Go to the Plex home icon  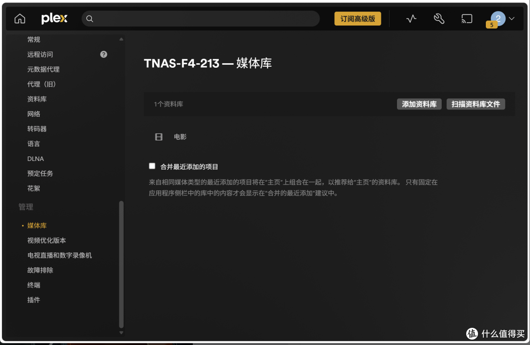click(20, 19)
